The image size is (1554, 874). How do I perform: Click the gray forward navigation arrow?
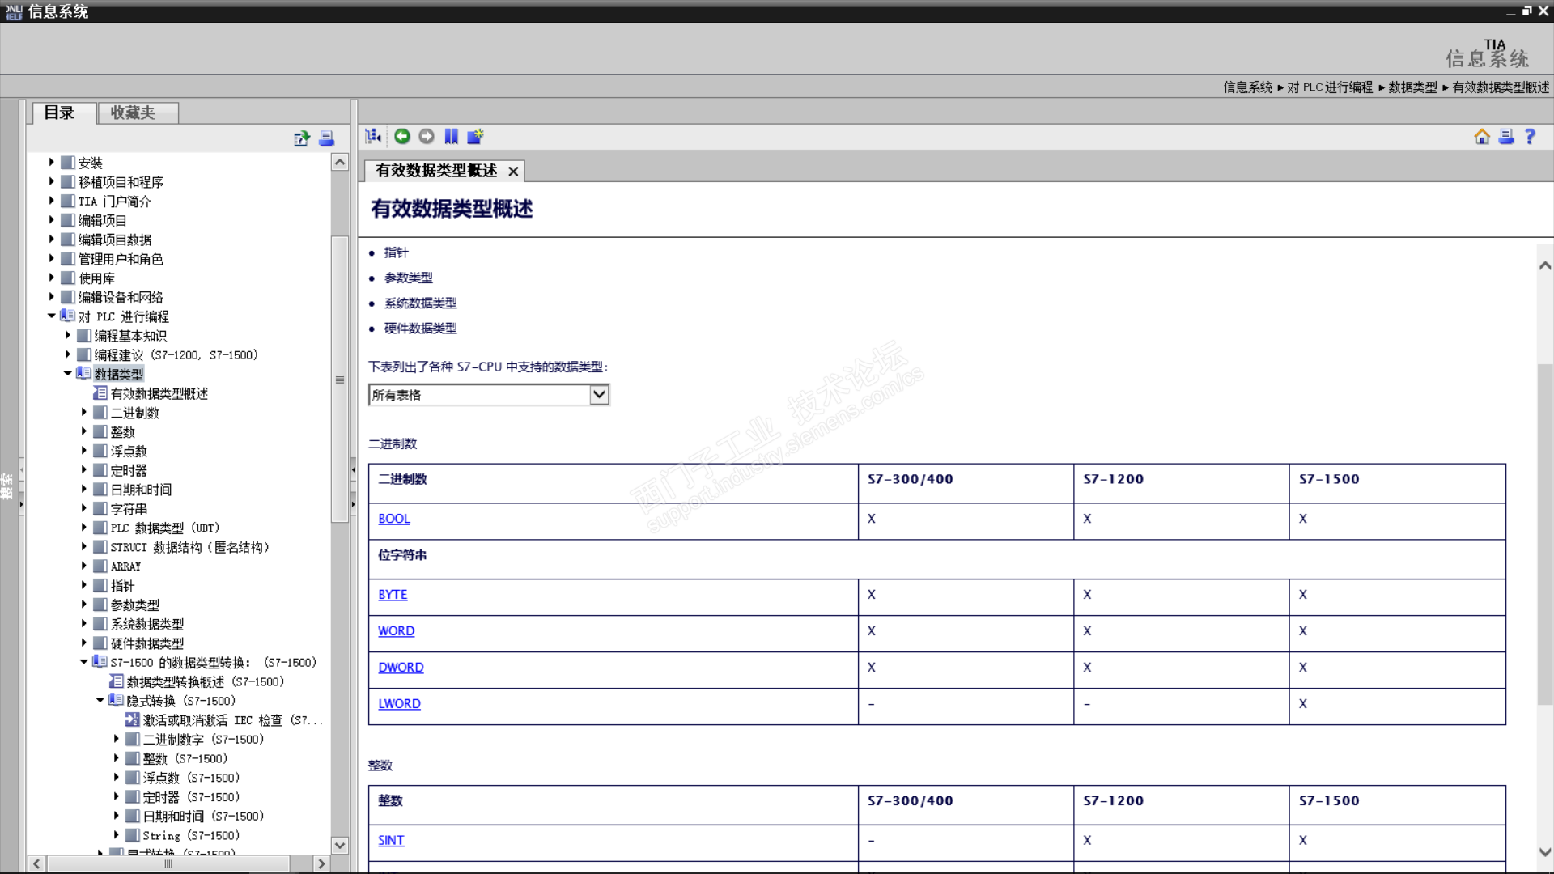coord(427,137)
